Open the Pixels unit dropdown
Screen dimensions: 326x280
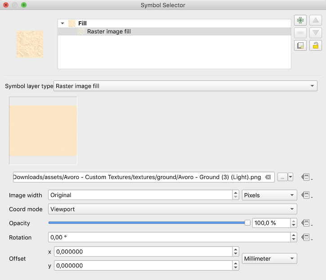269,195
